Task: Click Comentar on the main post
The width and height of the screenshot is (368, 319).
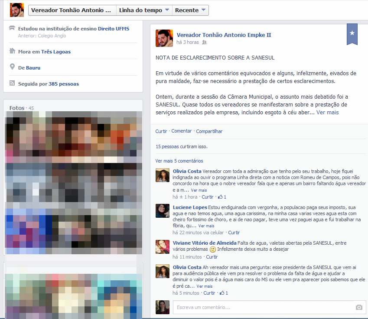Action: 182,131
